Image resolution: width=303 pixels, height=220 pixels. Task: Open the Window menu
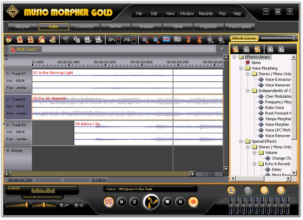tap(187, 14)
